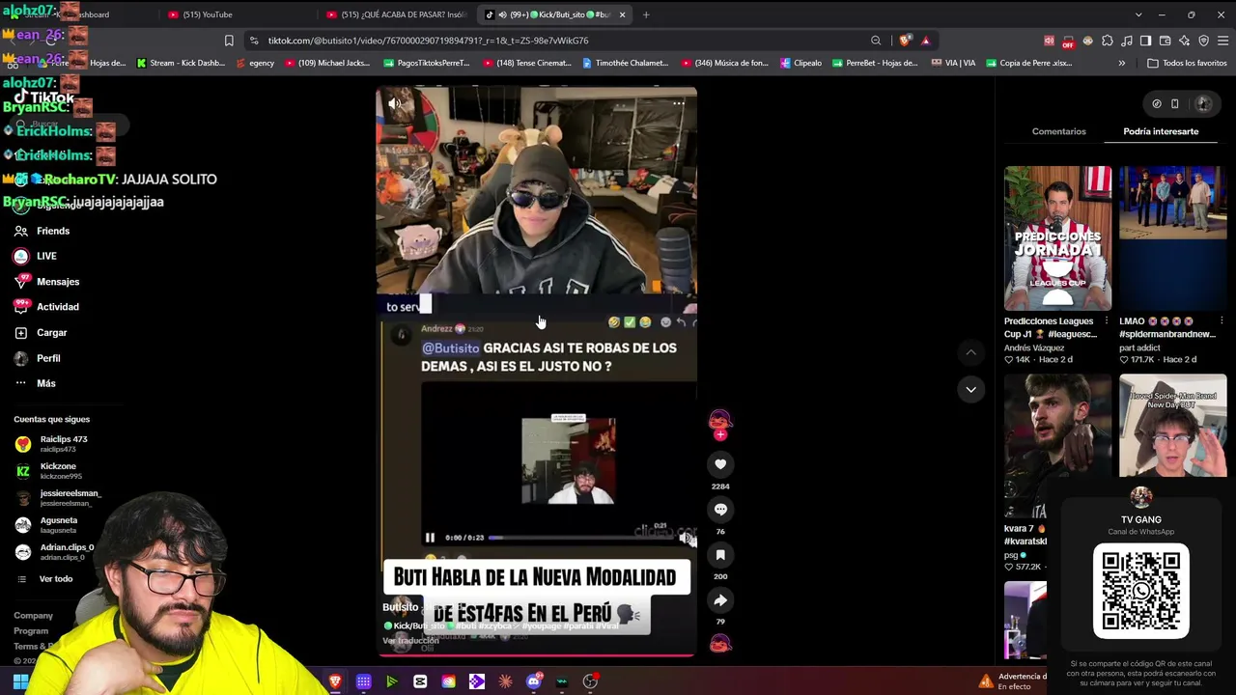This screenshot has height=695, width=1236.
Task: Open Brave Shields lion icon
Action: [905, 41]
